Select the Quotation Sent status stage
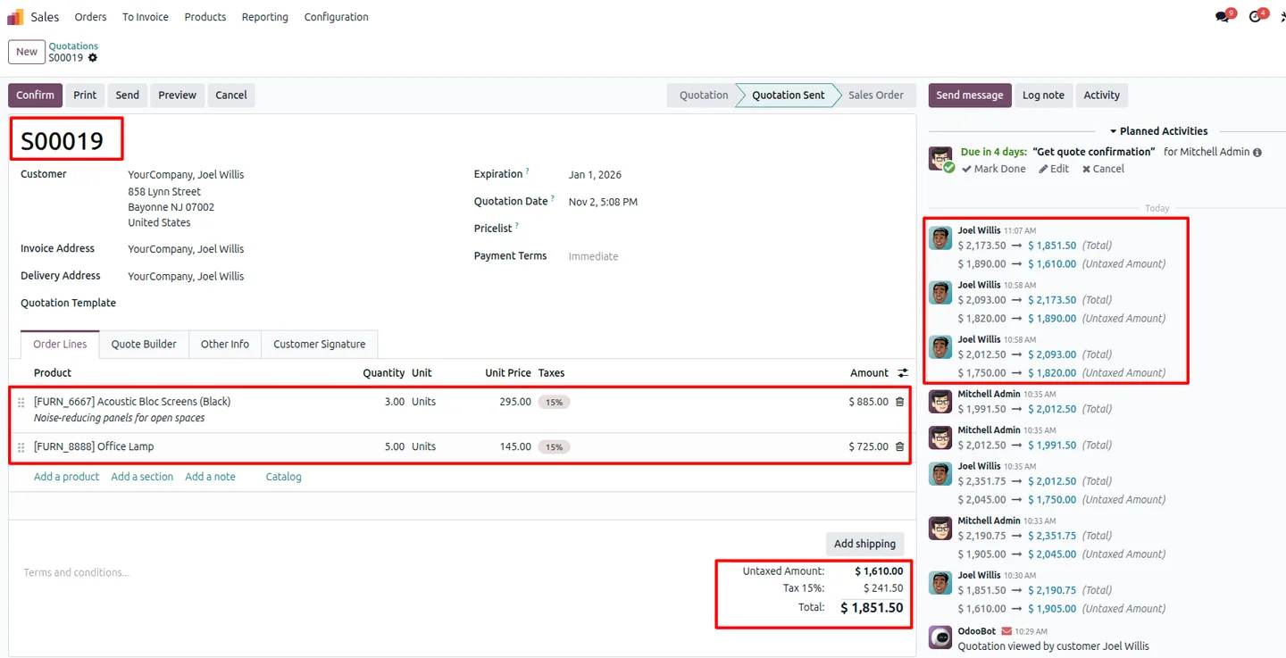The height and width of the screenshot is (658, 1286). [788, 96]
